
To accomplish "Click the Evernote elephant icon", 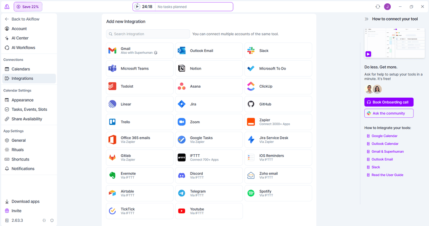I will point(112,175).
